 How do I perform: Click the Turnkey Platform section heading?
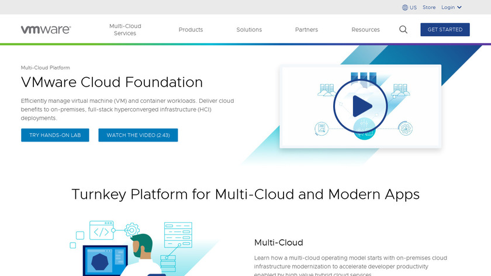(245, 194)
